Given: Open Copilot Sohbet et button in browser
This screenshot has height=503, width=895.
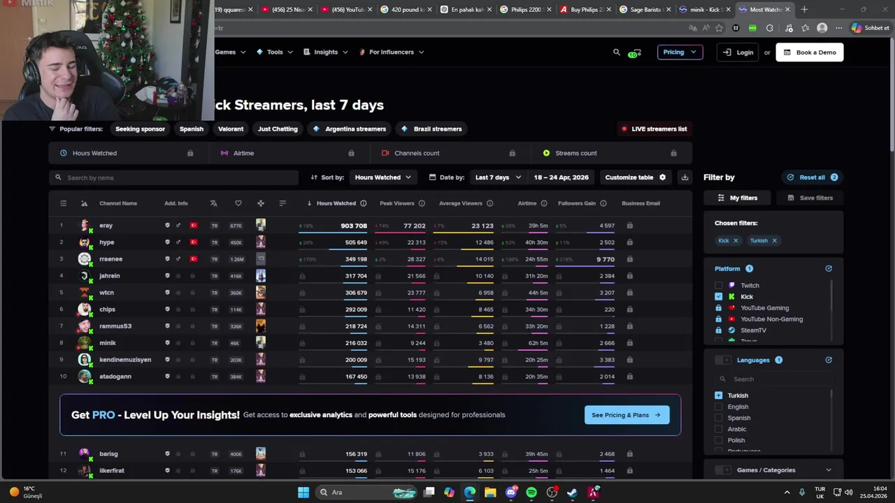Looking at the screenshot, I should (x=871, y=28).
